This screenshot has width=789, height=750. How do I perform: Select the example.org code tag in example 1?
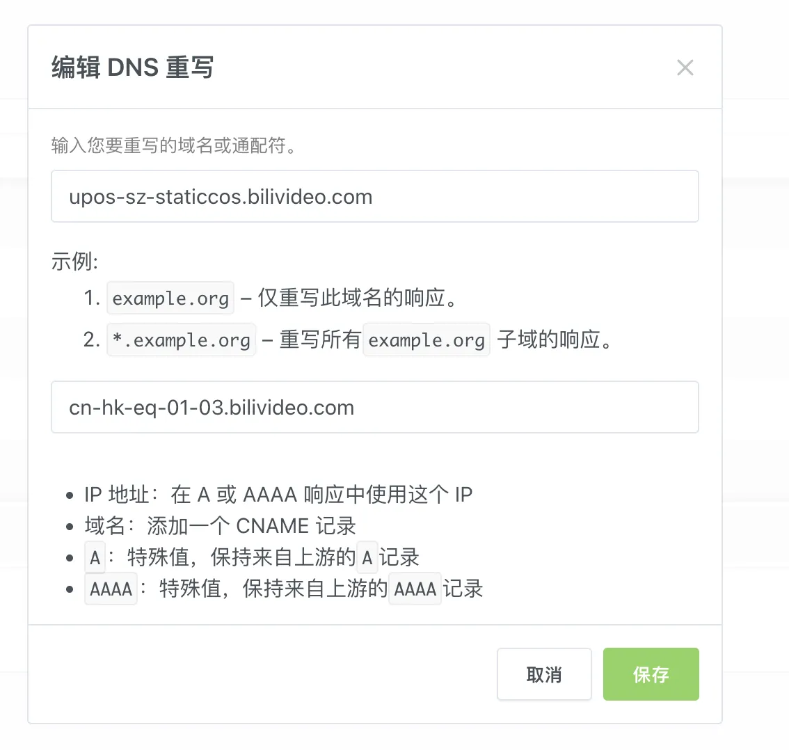point(170,298)
